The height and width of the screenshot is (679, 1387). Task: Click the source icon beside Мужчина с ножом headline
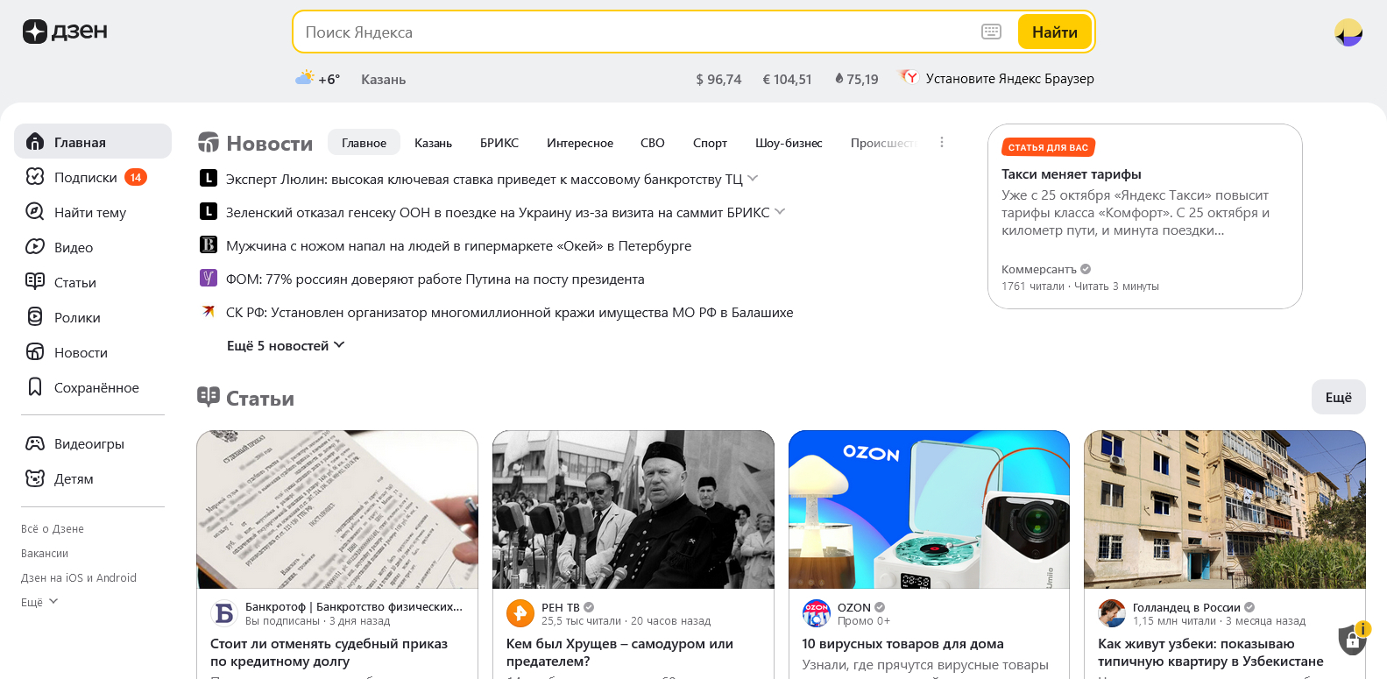209,244
